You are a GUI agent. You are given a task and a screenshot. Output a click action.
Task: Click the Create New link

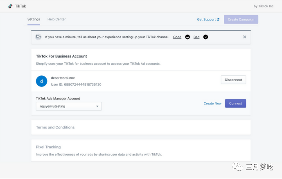point(212,104)
